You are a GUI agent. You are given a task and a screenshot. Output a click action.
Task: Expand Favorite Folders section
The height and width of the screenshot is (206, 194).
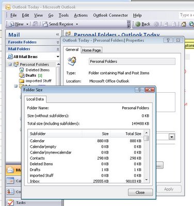58,42
